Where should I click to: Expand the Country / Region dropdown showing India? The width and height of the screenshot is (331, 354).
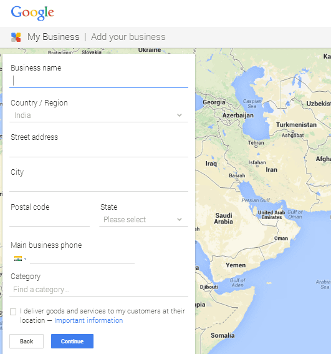point(98,116)
